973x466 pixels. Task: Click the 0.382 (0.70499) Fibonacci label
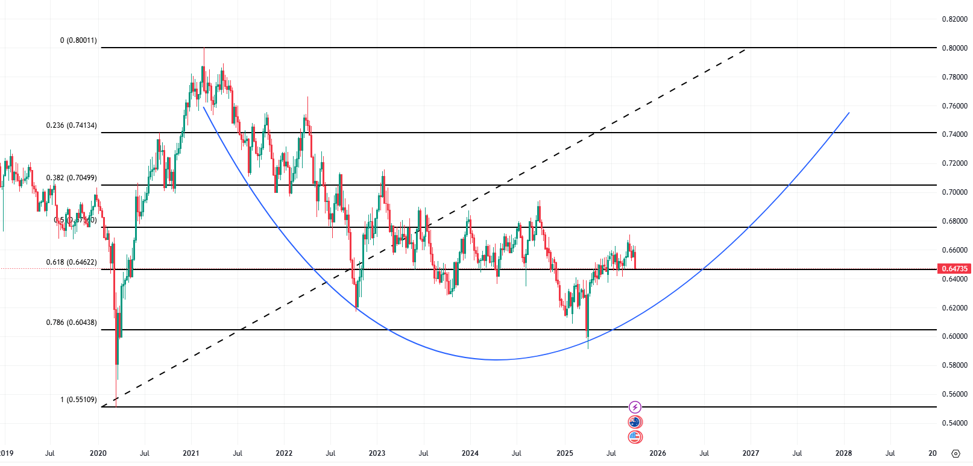(x=71, y=178)
